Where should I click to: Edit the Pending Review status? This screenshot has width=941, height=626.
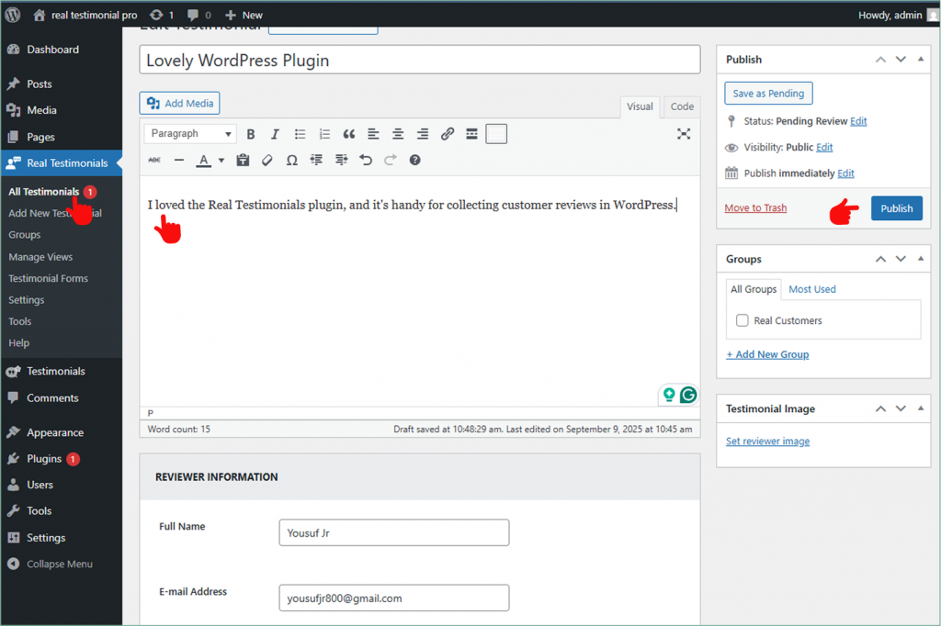point(858,121)
